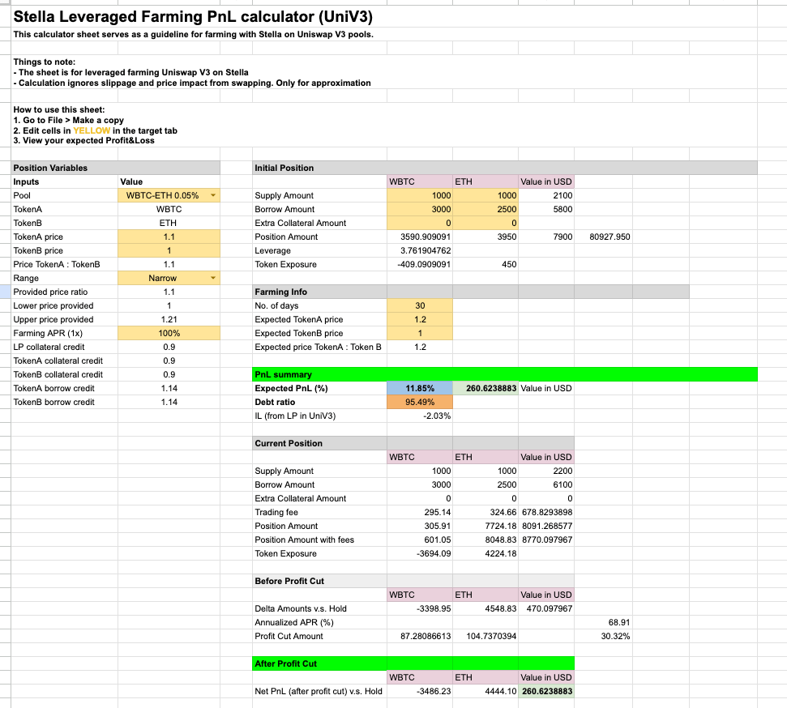Screen dimensions: 787x708
Task: Select the Annualized APR value 68.91
Action: click(603, 623)
